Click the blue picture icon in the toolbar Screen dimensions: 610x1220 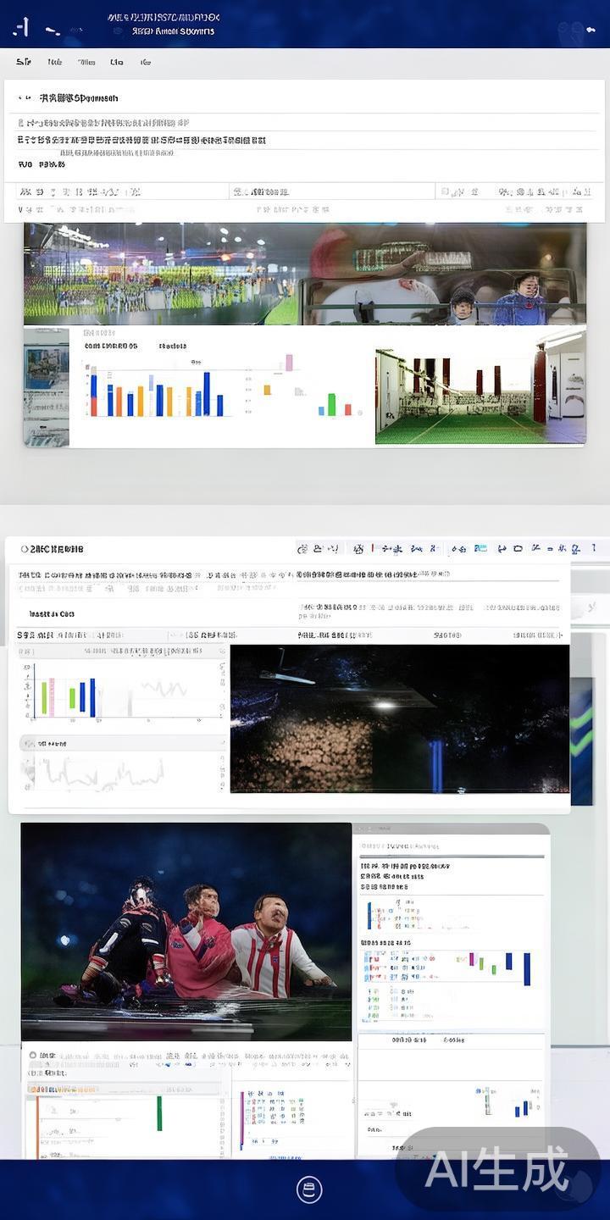tap(480, 549)
